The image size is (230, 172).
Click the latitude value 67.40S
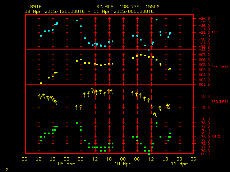tap(105, 7)
